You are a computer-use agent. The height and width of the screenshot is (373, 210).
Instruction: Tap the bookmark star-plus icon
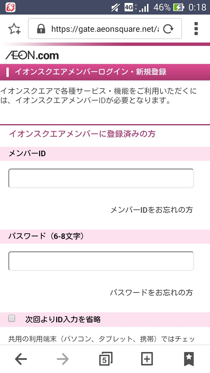pyautogui.click(x=14, y=29)
